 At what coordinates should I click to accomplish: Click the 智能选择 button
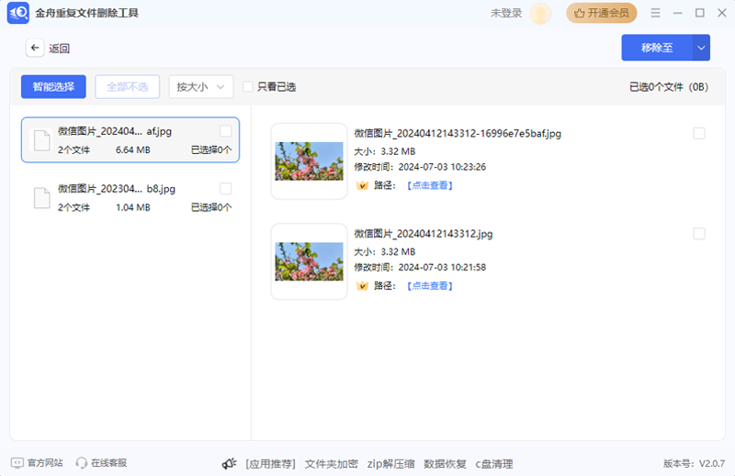pyautogui.click(x=53, y=87)
